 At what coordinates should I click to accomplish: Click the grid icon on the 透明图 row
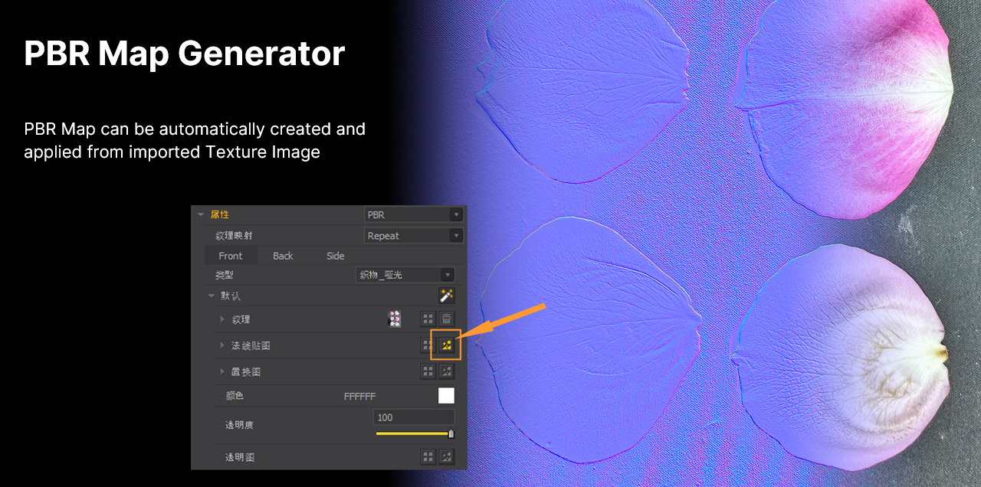[x=428, y=456]
